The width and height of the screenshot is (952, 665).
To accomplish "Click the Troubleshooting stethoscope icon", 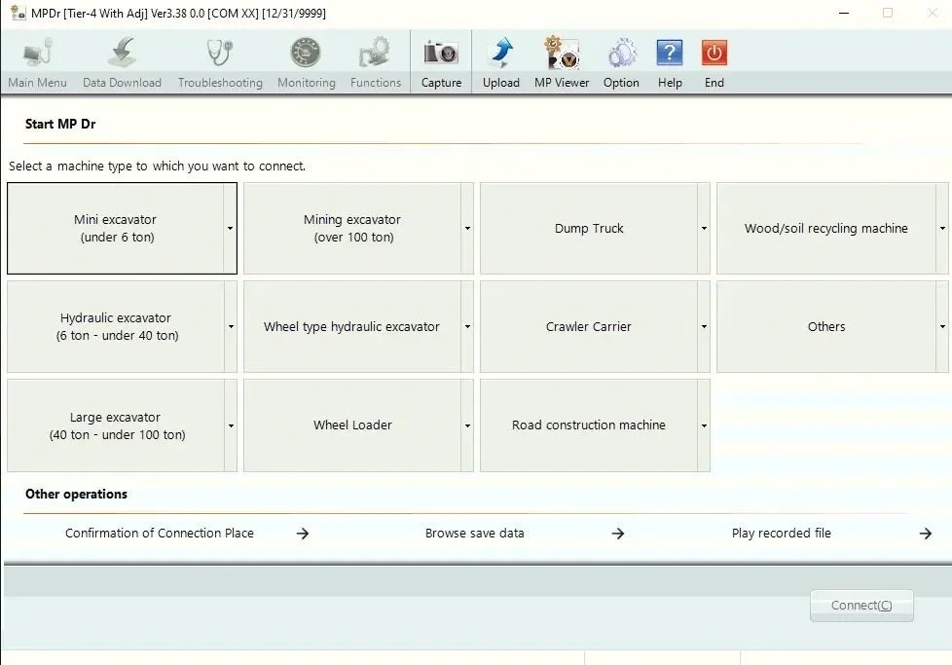I will 220,54.
